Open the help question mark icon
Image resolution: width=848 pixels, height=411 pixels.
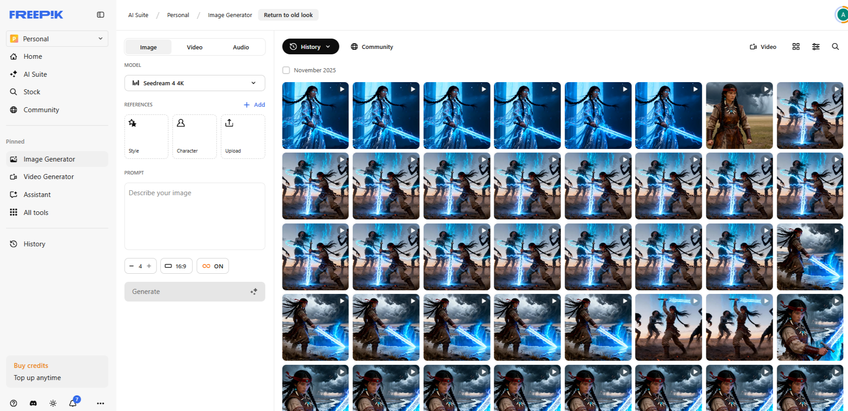pos(13,403)
